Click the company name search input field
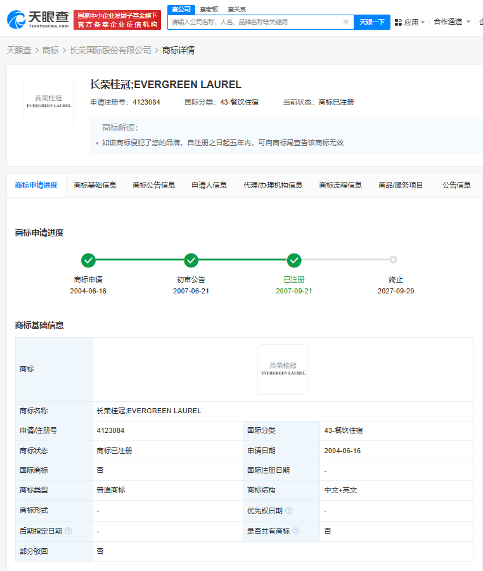 click(254, 22)
